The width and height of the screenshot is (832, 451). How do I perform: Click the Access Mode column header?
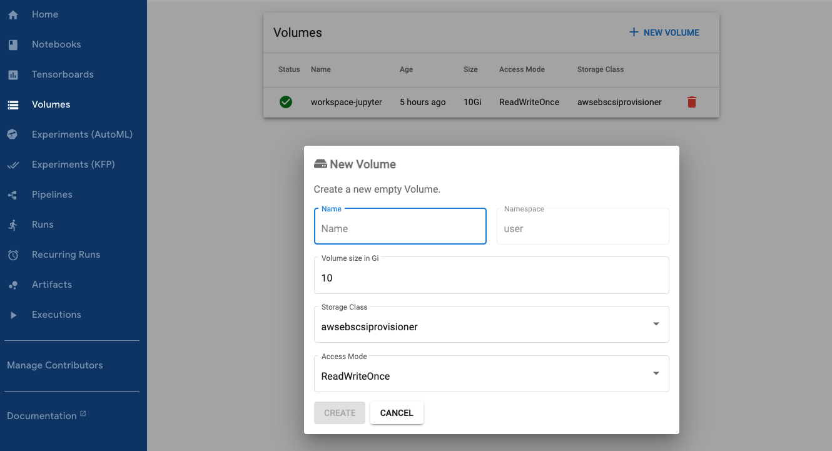pos(522,69)
